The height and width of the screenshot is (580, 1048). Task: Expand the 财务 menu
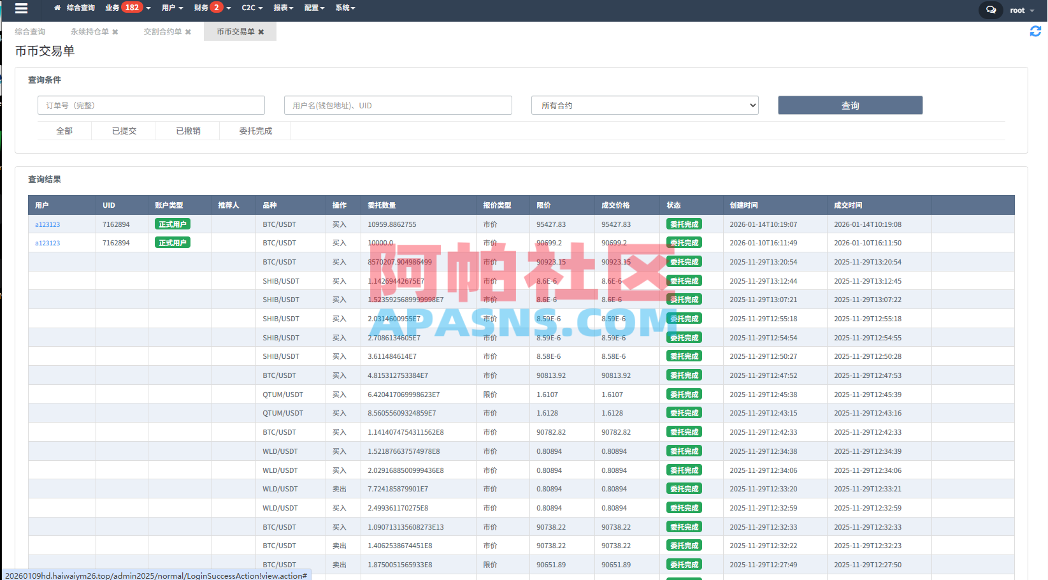click(213, 8)
